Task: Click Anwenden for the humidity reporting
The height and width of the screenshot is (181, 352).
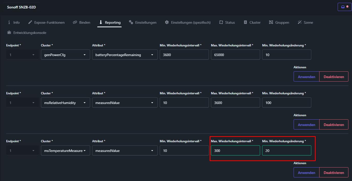Action: [x=306, y=125]
